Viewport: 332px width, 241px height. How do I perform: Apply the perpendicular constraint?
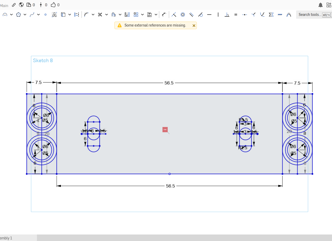pyautogui.click(x=227, y=15)
